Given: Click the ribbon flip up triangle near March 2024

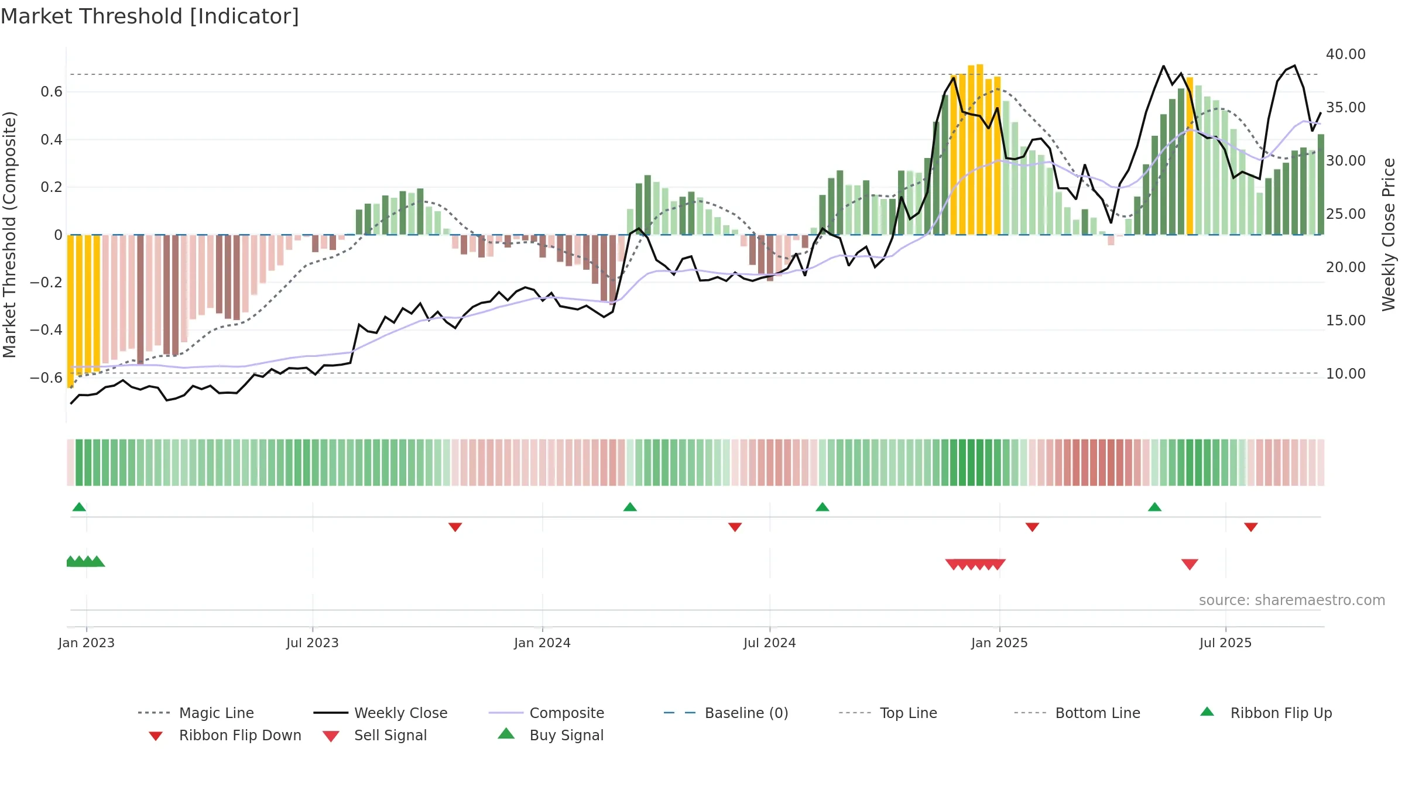Looking at the screenshot, I should tap(630, 507).
